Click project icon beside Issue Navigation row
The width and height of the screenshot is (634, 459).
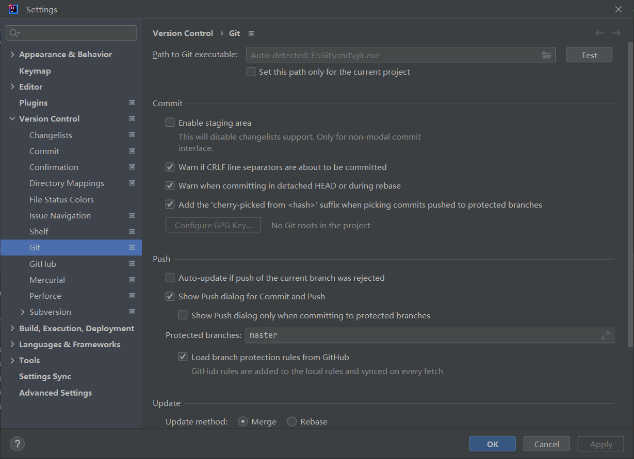point(133,215)
